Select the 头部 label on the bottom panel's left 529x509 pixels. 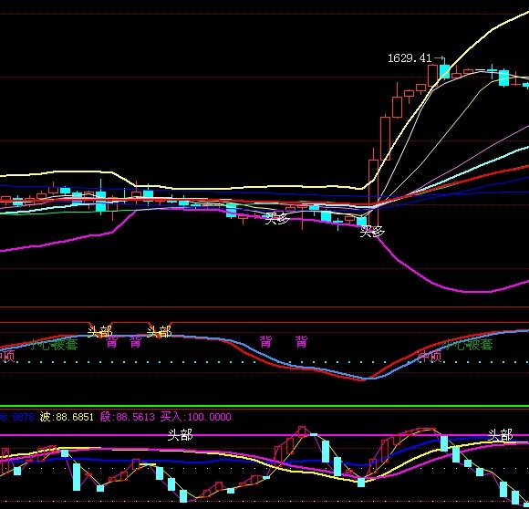pyautogui.click(x=181, y=435)
